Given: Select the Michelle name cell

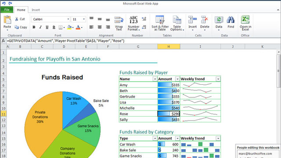Looking at the screenshot, I should click(x=138, y=108).
